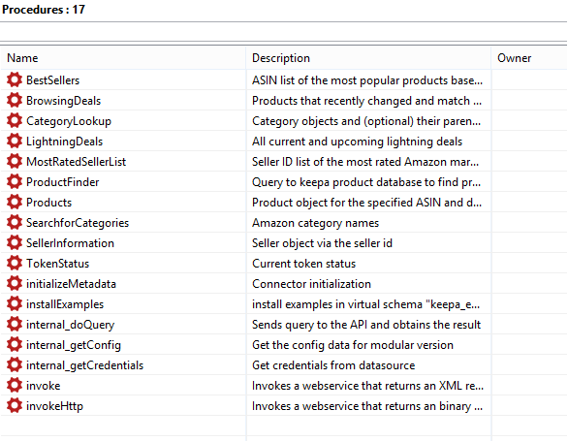
Task: Select the SellerInformation procedure entry
Action: pyautogui.click(x=71, y=243)
